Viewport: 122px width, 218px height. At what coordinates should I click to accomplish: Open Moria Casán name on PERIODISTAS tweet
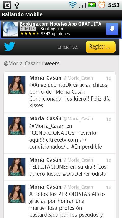45,187
